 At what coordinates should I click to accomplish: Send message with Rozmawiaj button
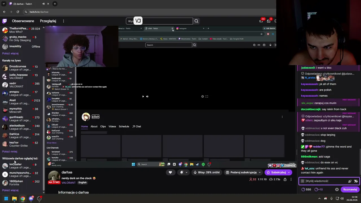350,189
